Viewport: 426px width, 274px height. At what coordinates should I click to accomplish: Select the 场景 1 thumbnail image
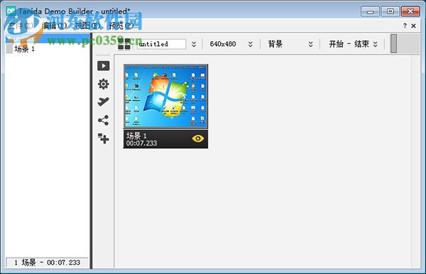(x=165, y=97)
